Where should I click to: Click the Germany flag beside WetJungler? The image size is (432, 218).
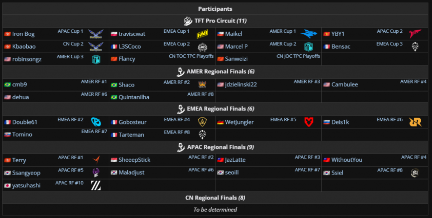[x=220, y=122]
